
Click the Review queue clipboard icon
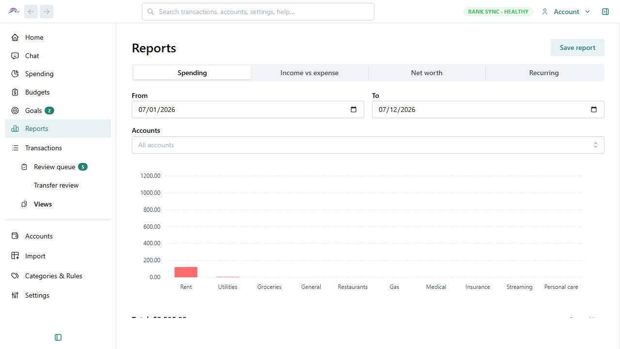pyautogui.click(x=24, y=167)
